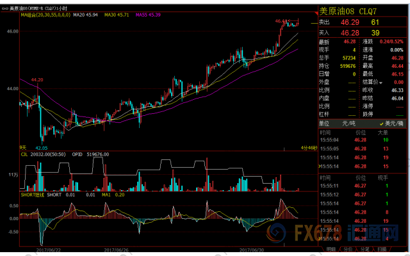Click the magenta MA55 45.39 legend label
410x256 pixels.
coord(147,14)
